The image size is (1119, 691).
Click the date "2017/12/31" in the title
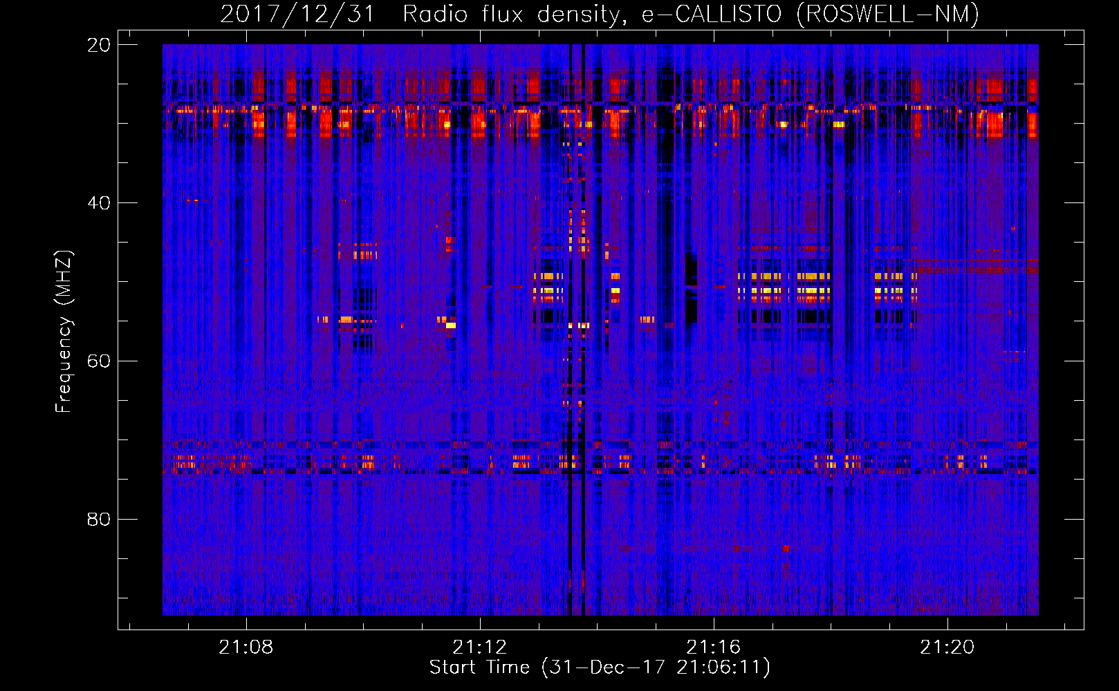297,15
